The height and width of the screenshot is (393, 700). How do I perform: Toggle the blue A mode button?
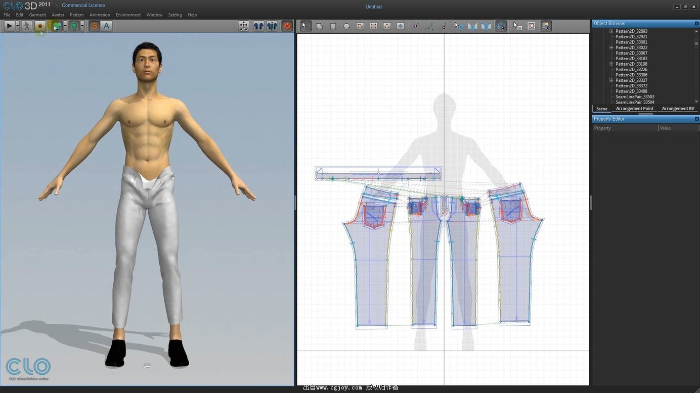point(106,26)
